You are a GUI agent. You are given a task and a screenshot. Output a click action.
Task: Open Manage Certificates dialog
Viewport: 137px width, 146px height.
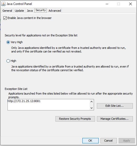pos(115,119)
